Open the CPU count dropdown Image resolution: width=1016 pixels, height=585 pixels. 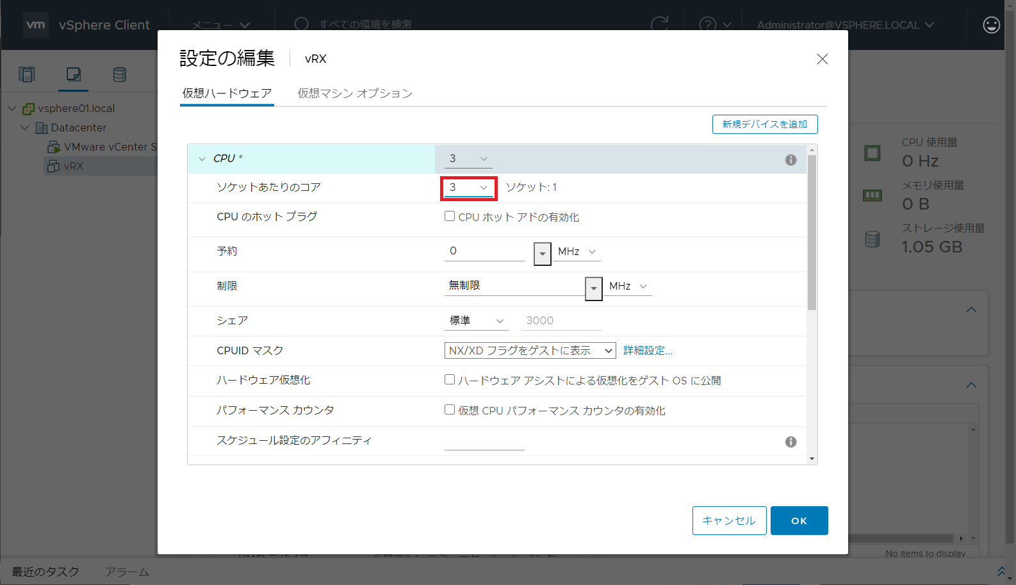click(x=468, y=158)
